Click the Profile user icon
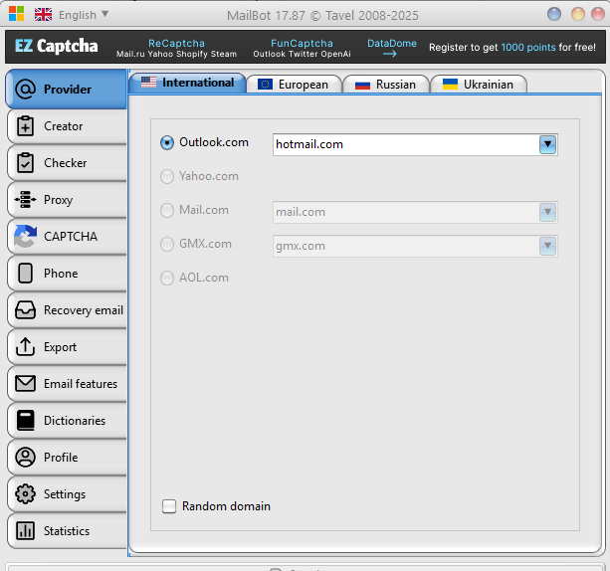The width and height of the screenshot is (610, 571). [25, 457]
